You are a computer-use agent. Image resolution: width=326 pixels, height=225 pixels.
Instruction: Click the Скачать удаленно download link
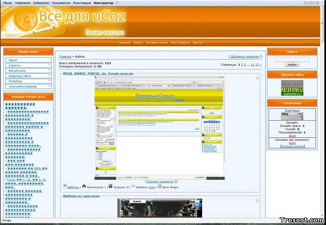coord(159,182)
